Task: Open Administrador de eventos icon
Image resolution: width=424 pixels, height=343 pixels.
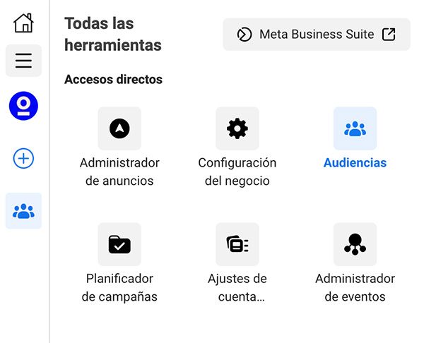Action: click(355, 244)
